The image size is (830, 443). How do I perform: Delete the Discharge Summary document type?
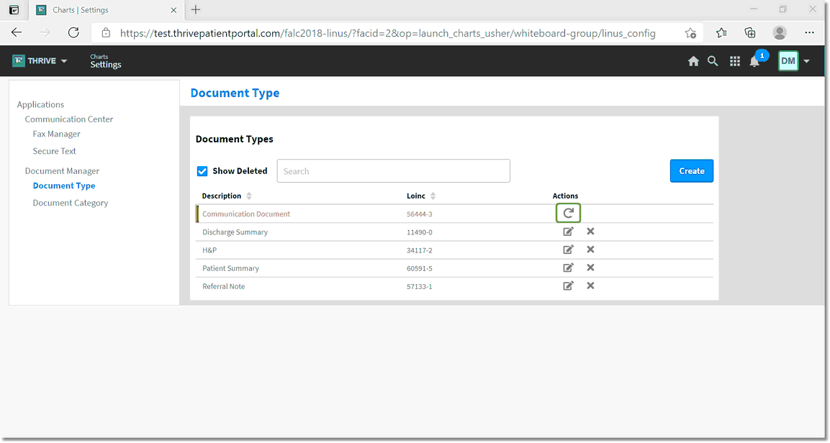click(x=590, y=232)
